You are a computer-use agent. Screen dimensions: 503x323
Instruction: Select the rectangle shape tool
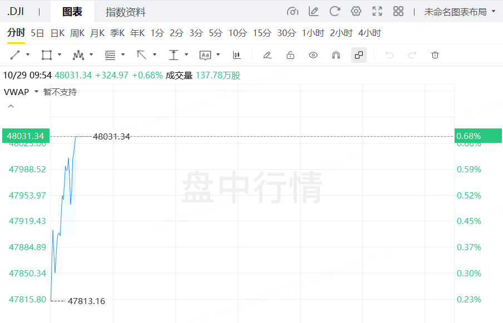pyautogui.click(x=47, y=55)
